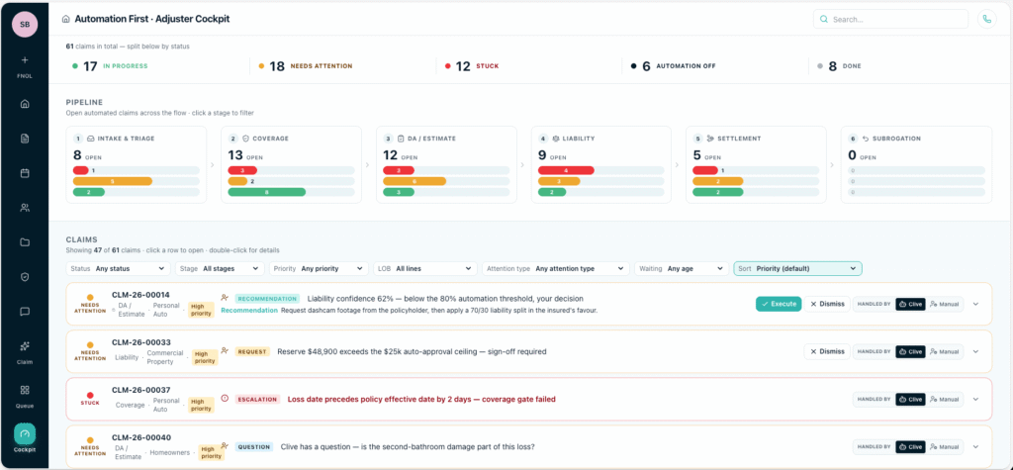Filter by 8 Done status
The width and height of the screenshot is (1013, 470).
(839, 66)
